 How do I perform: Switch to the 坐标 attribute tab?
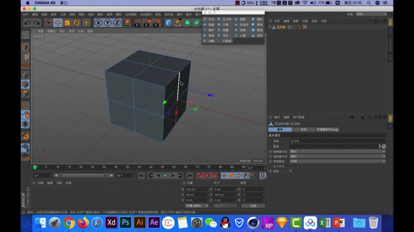pyautogui.click(x=303, y=130)
